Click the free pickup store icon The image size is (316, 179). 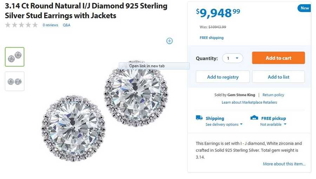point(254,118)
